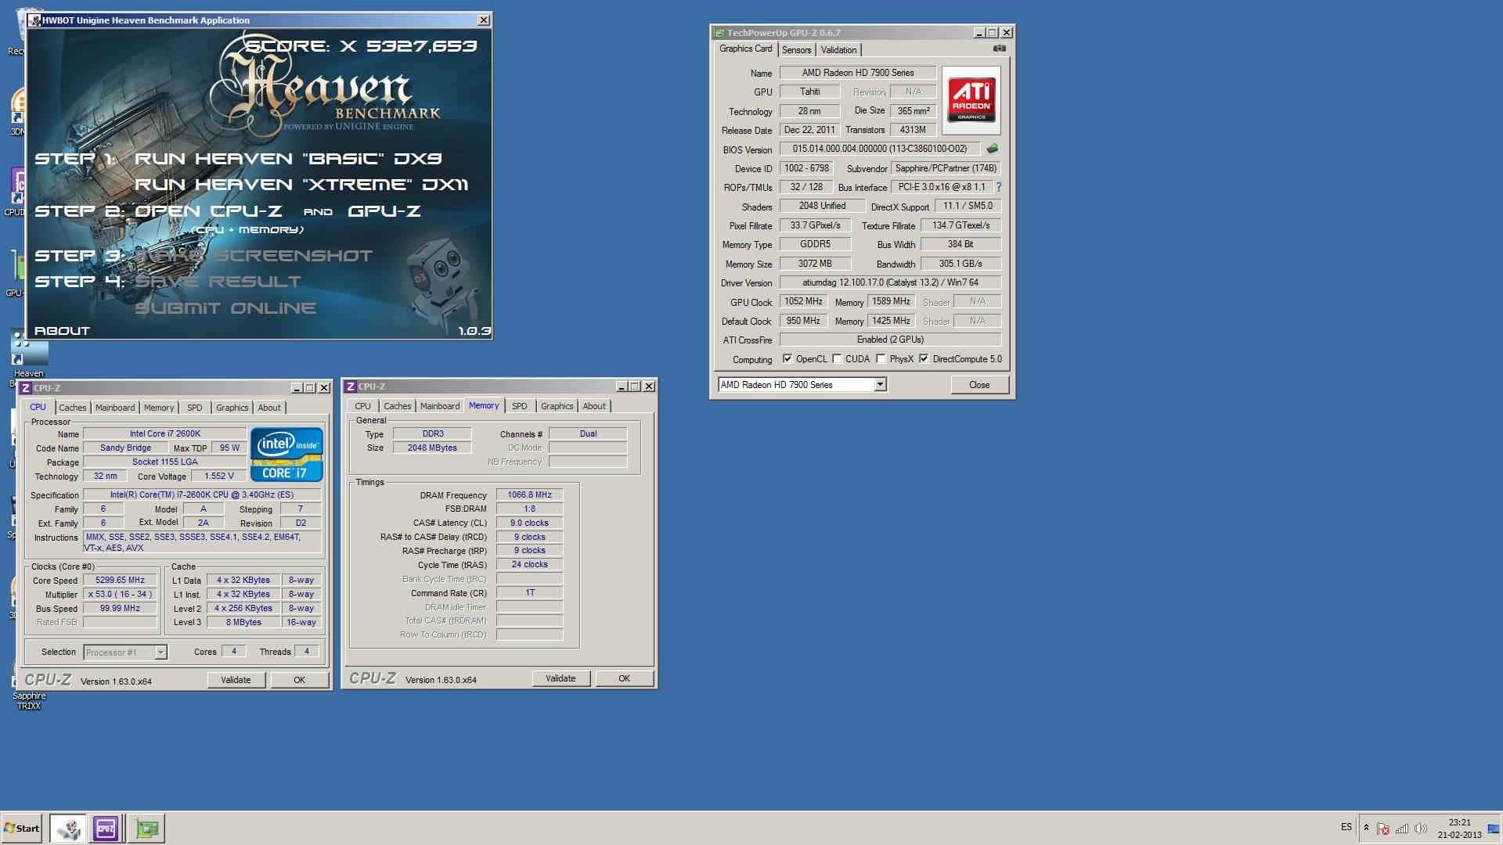Open SPD tab in right CPU-Z window
This screenshot has height=845, width=1503.
pyautogui.click(x=520, y=406)
